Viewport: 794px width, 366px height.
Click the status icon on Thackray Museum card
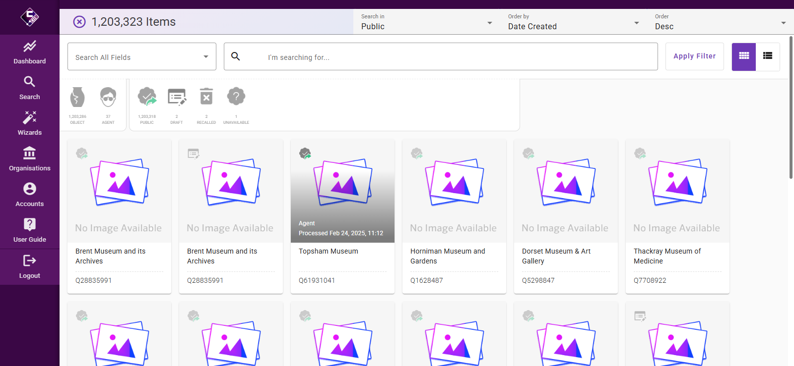640,154
